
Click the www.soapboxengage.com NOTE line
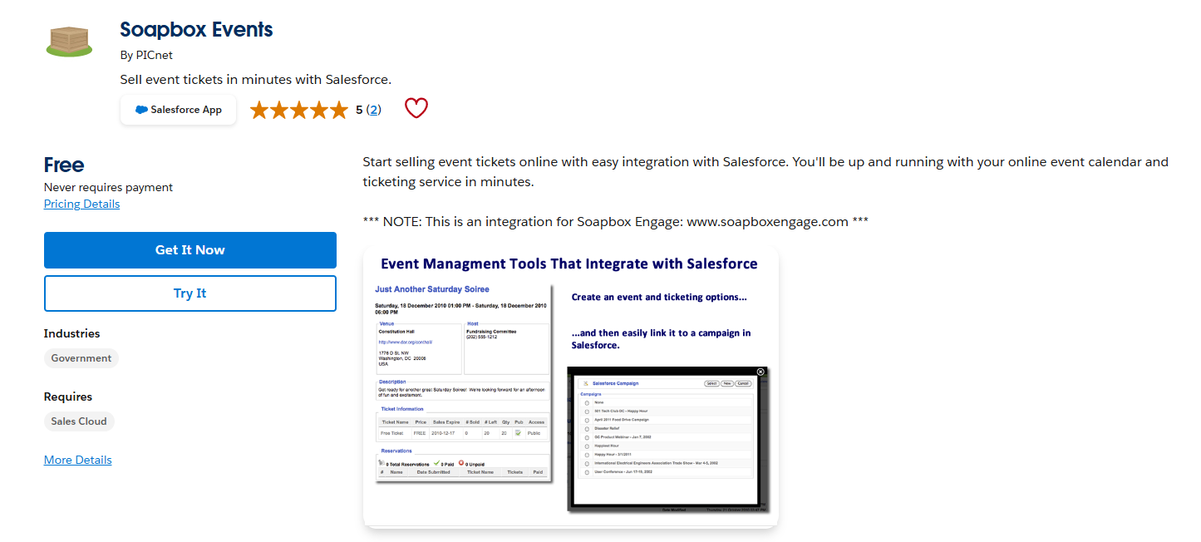[616, 222]
